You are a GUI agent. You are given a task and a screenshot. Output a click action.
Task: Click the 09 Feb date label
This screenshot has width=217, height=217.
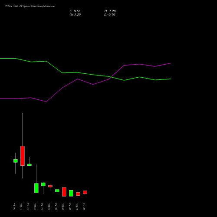(x=63, y=207)
